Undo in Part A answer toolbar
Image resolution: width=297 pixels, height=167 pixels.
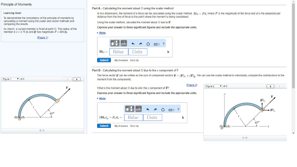pos(133,44)
